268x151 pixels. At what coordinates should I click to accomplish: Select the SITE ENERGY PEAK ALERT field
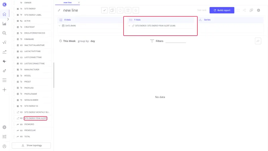[36, 118]
